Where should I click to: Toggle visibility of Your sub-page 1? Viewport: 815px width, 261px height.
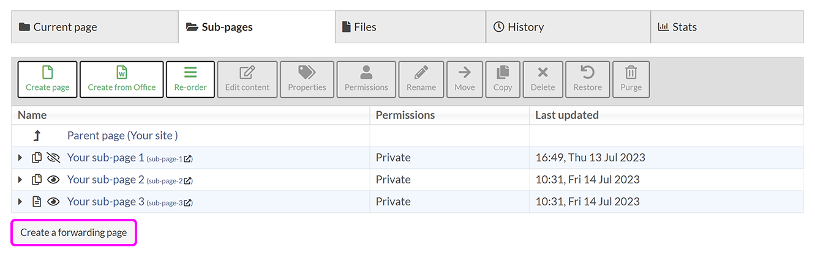pyautogui.click(x=53, y=158)
